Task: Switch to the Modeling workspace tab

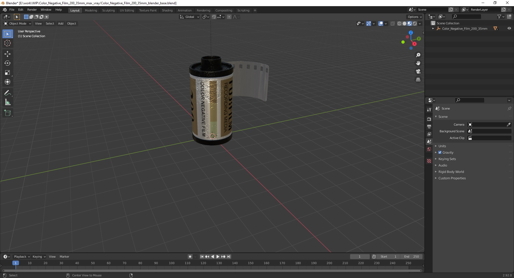Action: click(91, 10)
